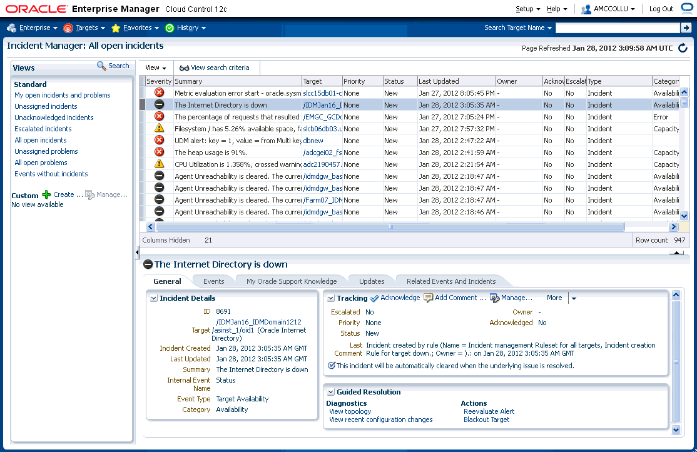Open My open incidents and problems view
Screen dimensions: 697x452
point(62,95)
